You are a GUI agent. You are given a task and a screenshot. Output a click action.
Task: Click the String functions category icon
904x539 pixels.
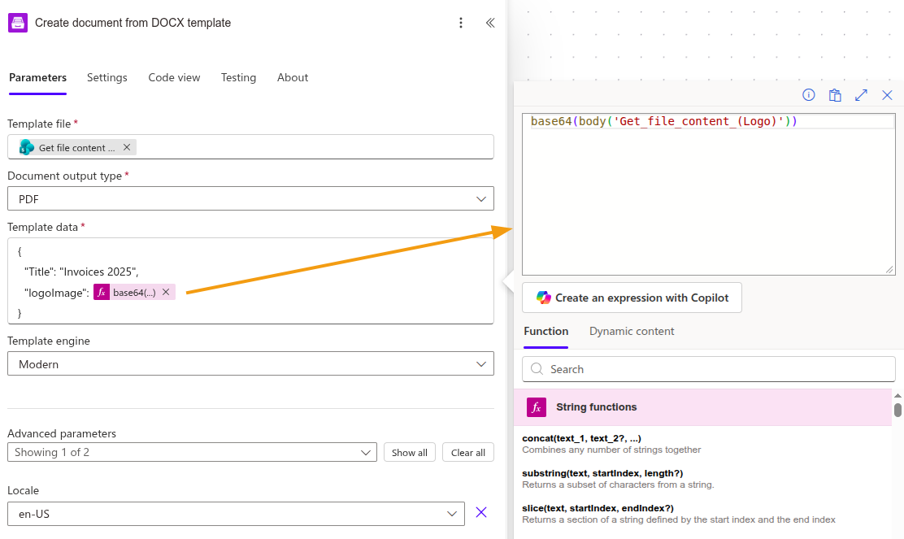(536, 407)
